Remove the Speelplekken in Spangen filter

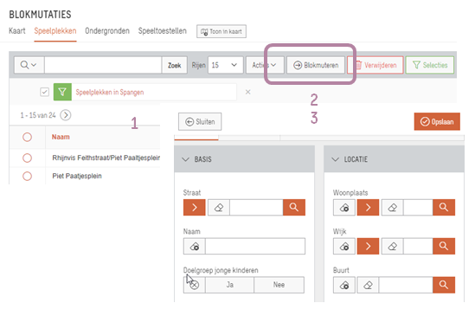pos(247,92)
